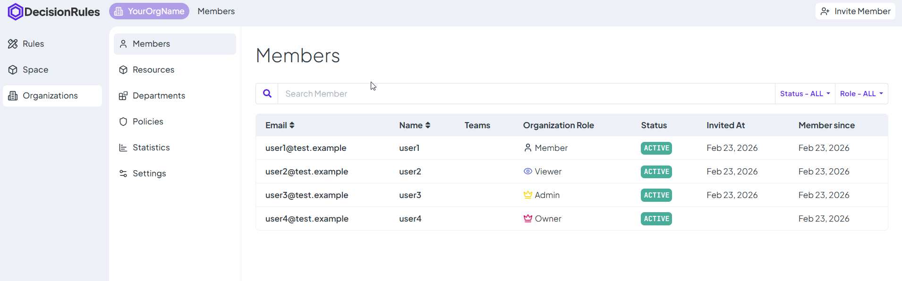Select the user3@test.example row
902x281 pixels.
pyautogui.click(x=307, y=195)
